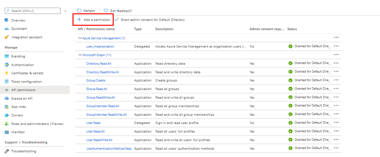Screen dimensions: 380x157
Task: Open Certificates & secrets key icon
Action: (7, 73)
